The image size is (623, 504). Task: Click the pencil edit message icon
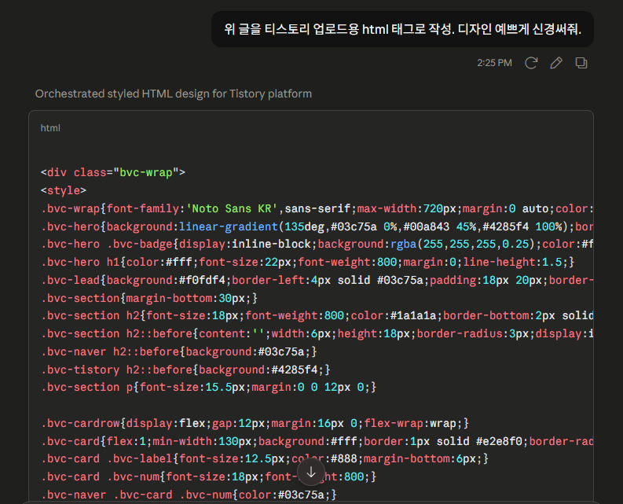556,63
